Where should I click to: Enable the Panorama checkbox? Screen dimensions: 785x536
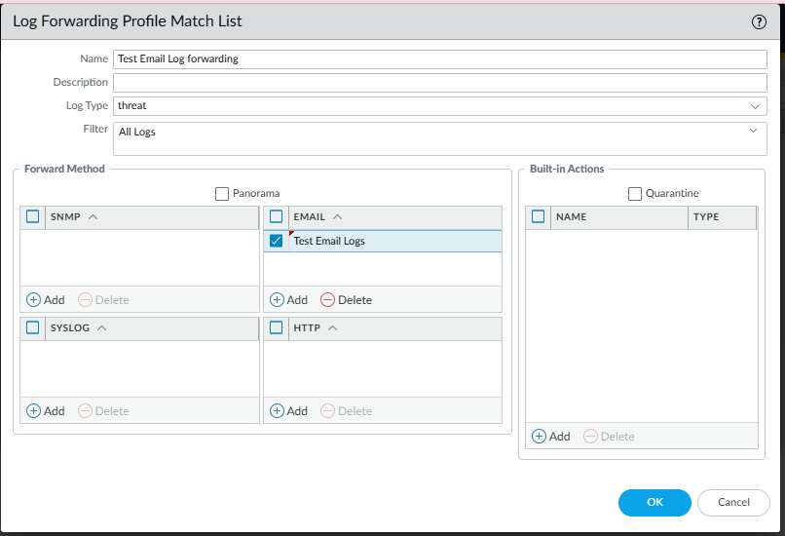(222, 194)
